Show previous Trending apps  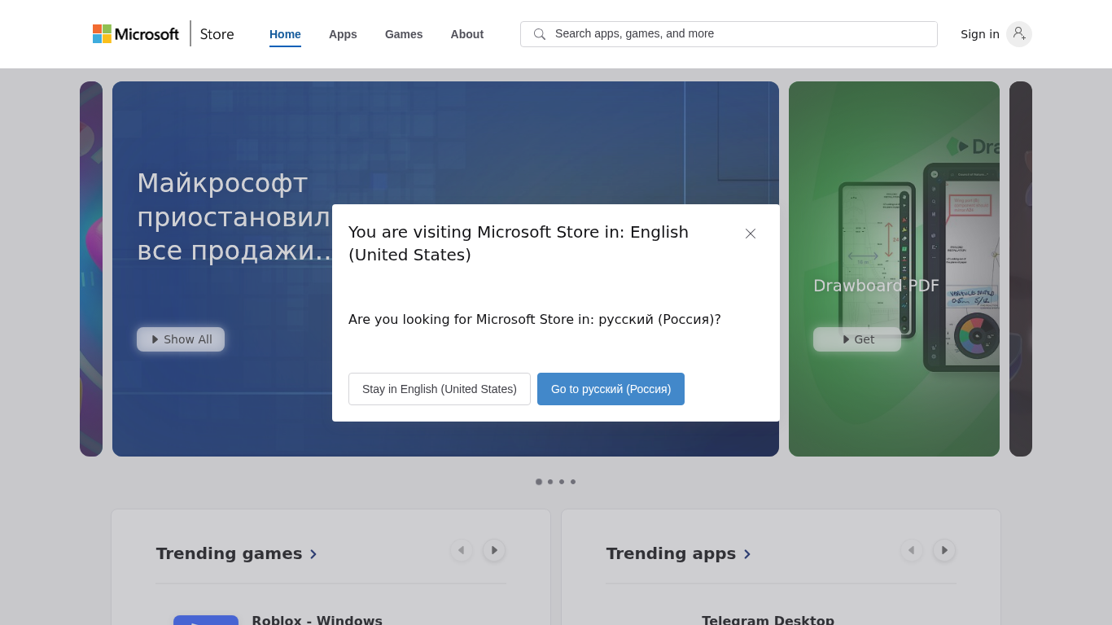coord(912,550)
